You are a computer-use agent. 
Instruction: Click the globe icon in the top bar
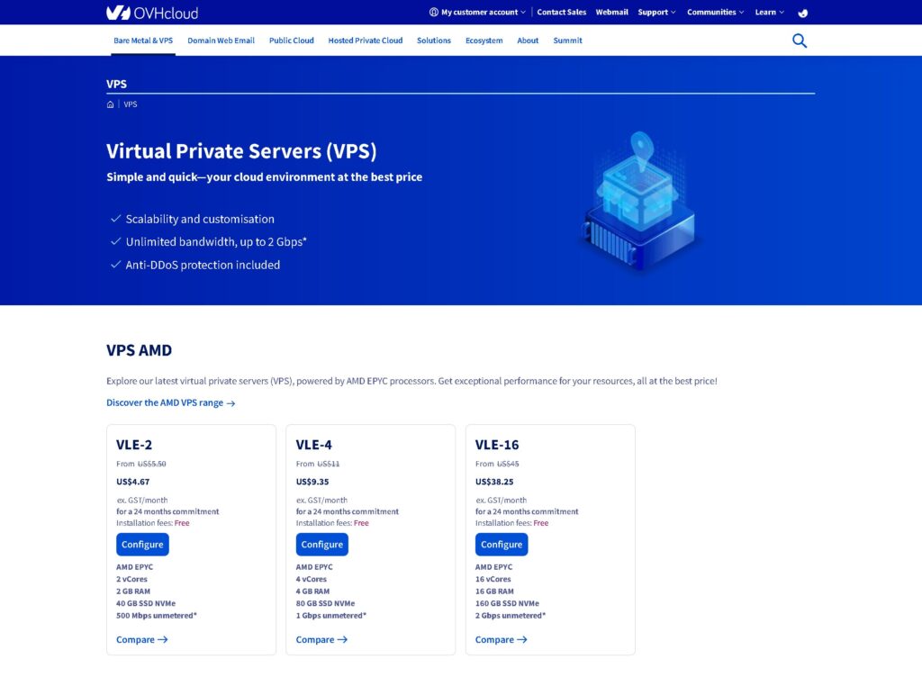802,13
